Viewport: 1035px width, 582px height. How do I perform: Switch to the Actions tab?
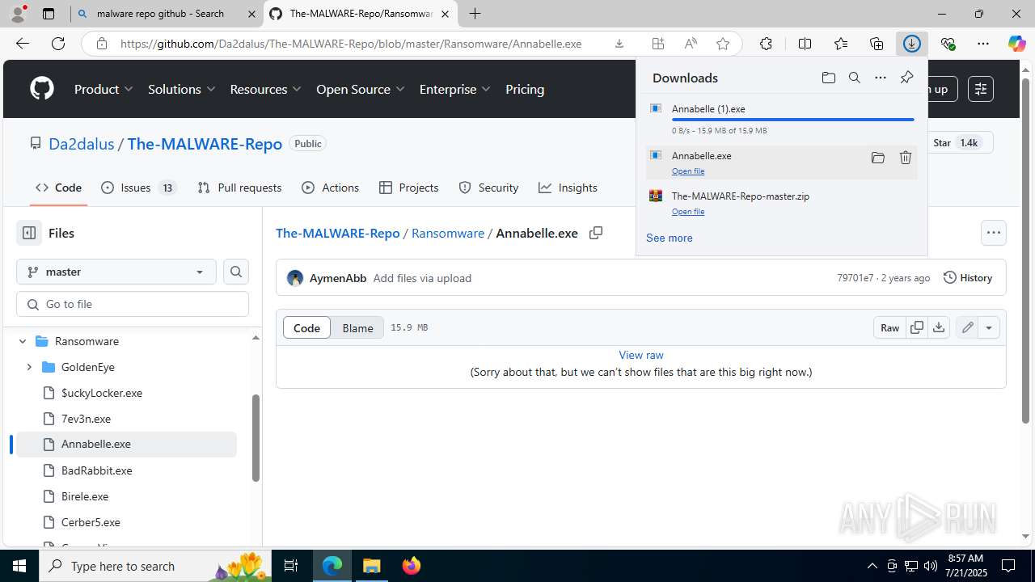pos(330,188)
